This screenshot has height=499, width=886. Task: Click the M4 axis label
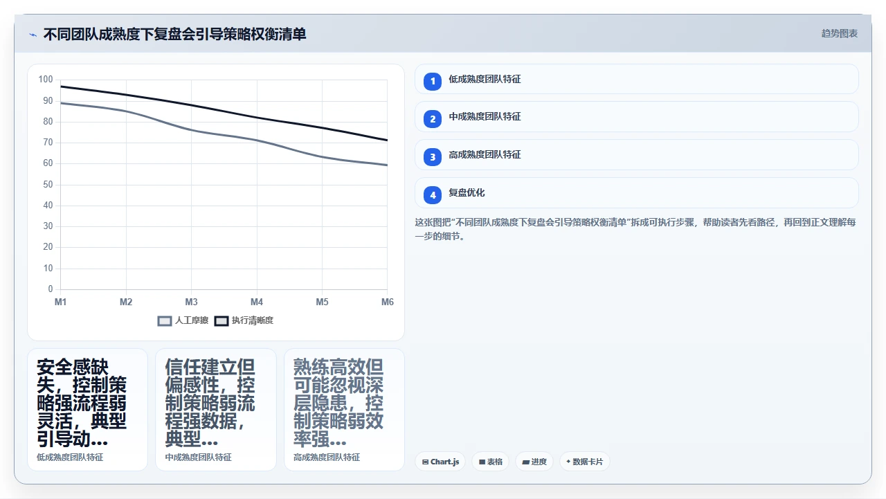pyautogui.click(x=257, y=302)
